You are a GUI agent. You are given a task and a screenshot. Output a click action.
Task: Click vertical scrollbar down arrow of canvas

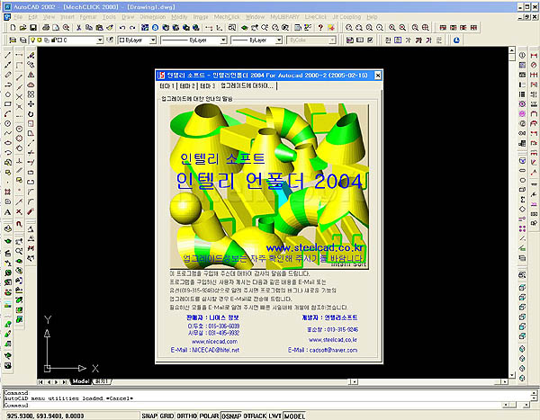click(x=512, y=375)
